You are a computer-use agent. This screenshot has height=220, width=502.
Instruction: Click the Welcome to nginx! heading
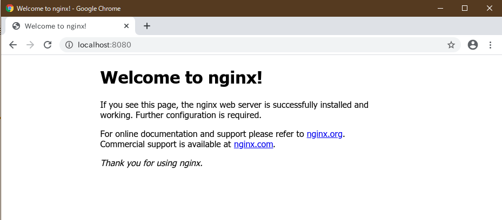point(181,77)
